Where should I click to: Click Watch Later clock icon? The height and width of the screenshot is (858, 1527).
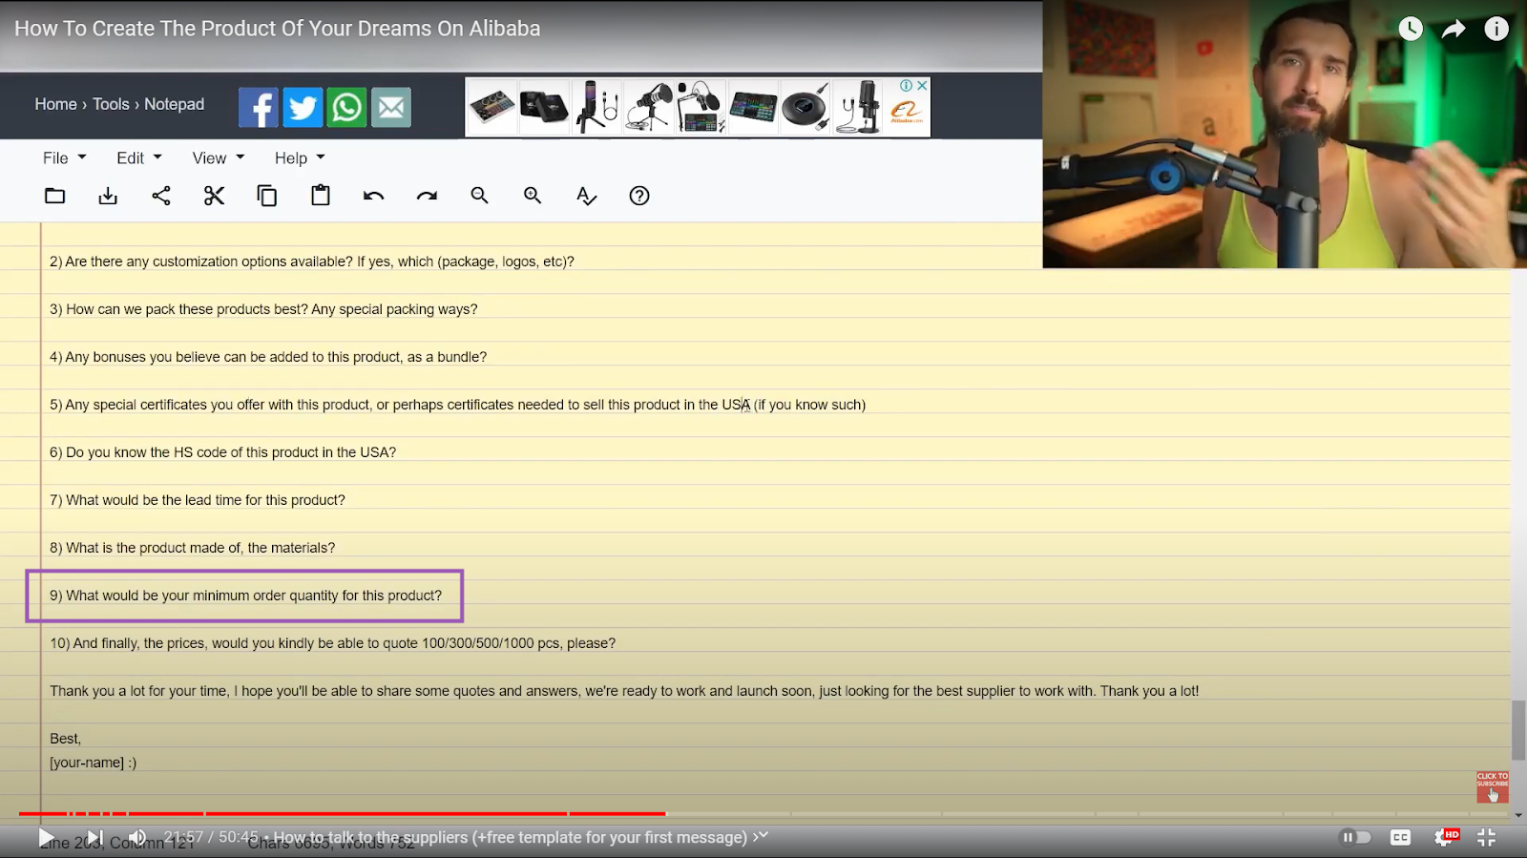[x=1411, y=29]
